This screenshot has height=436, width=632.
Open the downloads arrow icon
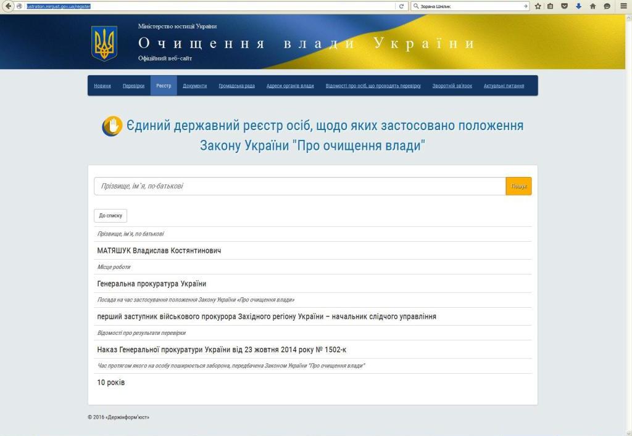pyautogui.click(x=578, y=6)
